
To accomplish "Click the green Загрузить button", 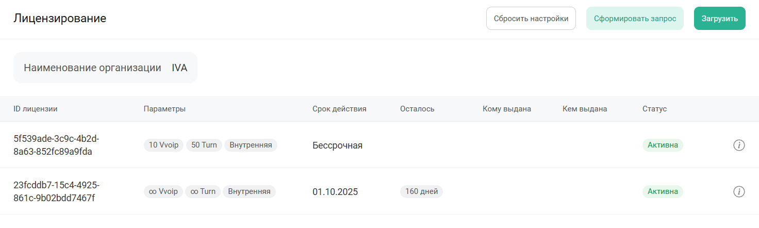I will [719, 19].
